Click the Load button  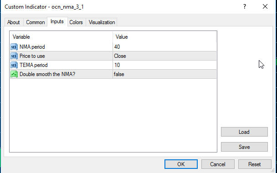(x=244, y=132)
